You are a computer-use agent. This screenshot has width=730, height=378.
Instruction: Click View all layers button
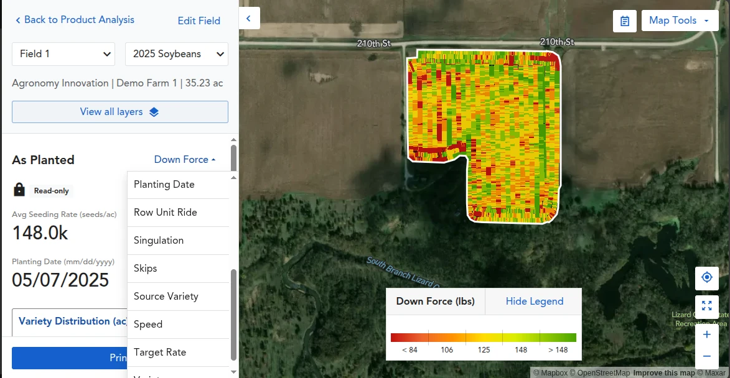[120, 112]
